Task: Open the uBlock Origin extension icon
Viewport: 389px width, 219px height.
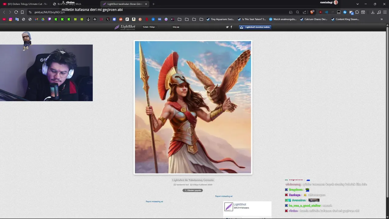Action: coord(320,12)
